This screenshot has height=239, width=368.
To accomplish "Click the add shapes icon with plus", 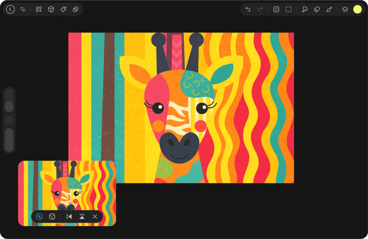I will tap(39, 9).
